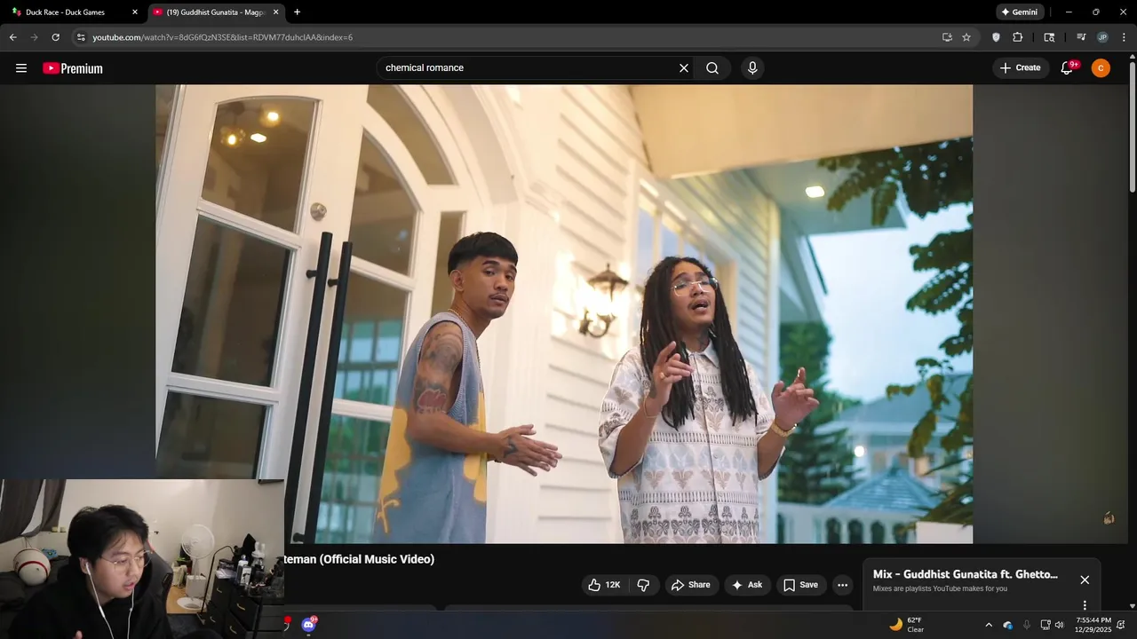The image size is (1137, 639).
Task: Open the Create menu
Action: [1020, 68]
